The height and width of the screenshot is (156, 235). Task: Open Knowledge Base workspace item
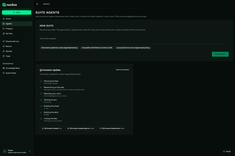coord(17,68)
